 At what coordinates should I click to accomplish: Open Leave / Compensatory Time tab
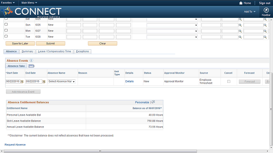tap(55, 51)
